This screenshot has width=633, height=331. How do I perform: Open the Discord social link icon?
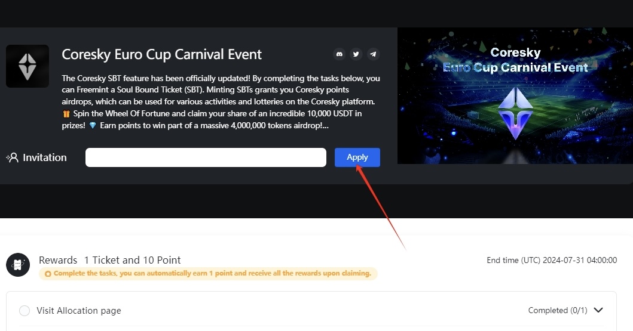339,54
